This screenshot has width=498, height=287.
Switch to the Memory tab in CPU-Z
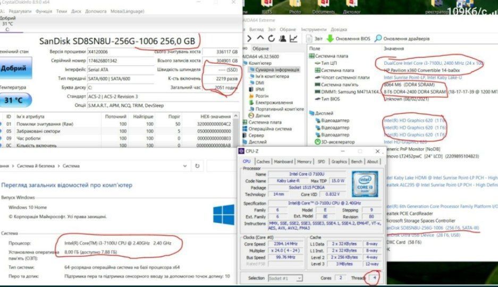(x=304, y=162)
